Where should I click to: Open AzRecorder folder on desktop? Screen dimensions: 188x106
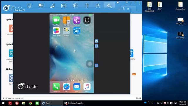[180, 6]
